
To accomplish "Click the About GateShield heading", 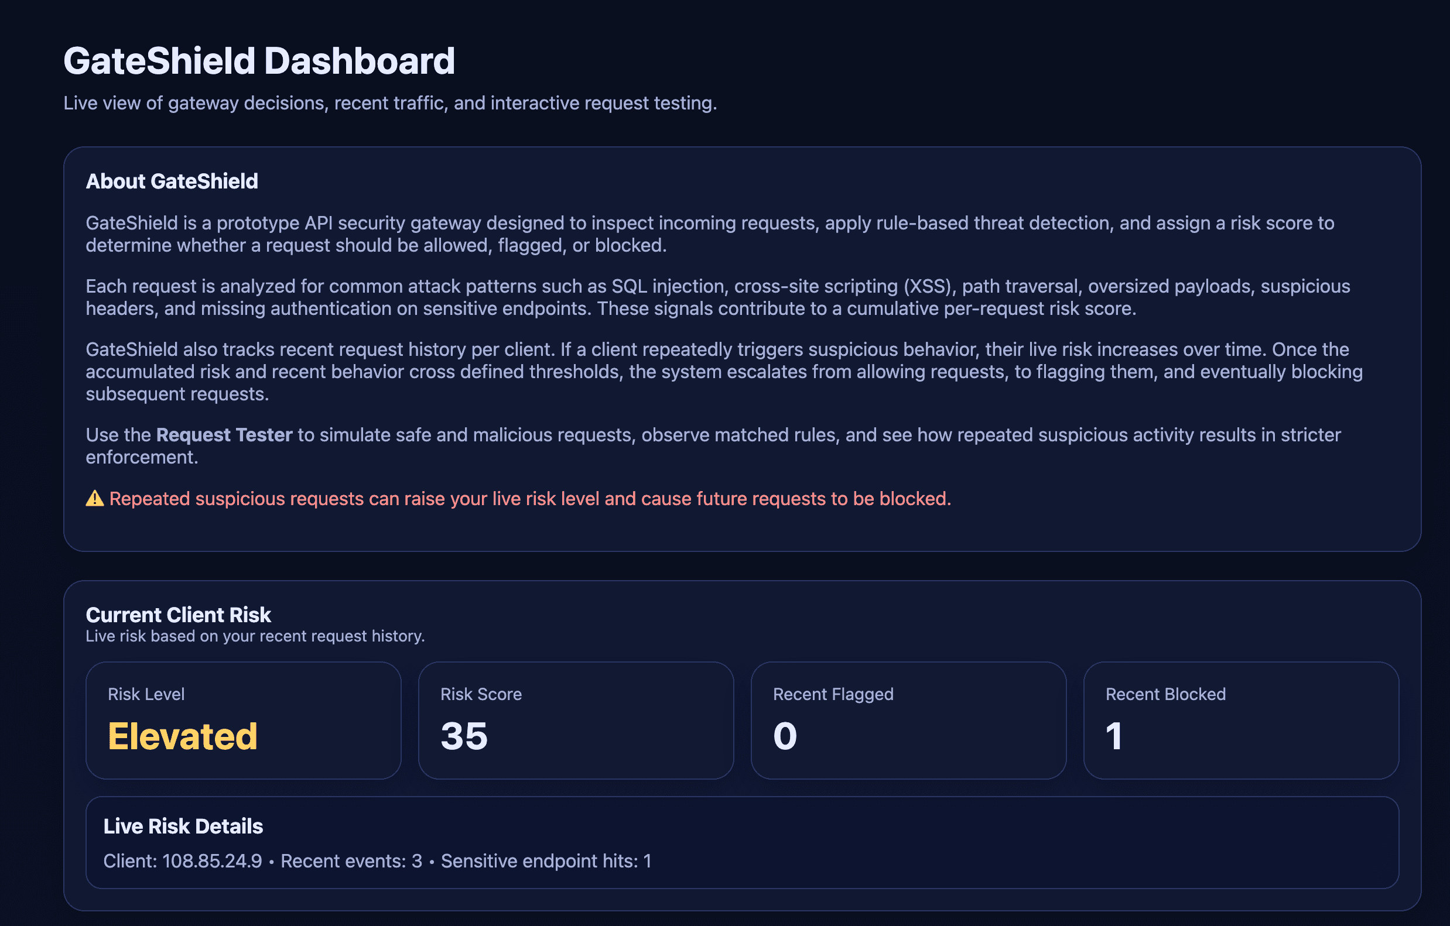I will (x=172, y=181).
